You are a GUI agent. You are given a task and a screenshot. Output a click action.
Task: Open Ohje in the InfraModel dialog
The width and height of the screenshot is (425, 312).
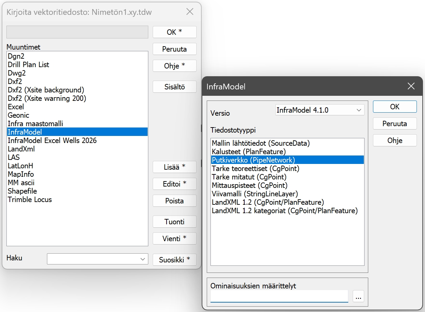click(x=395, y=140)
